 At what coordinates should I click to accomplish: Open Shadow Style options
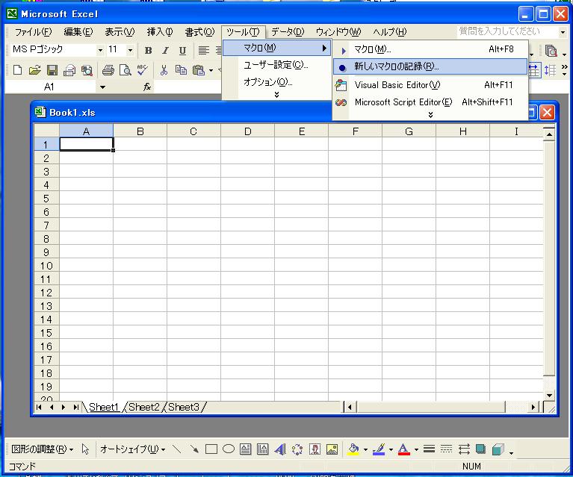point(481,449)
